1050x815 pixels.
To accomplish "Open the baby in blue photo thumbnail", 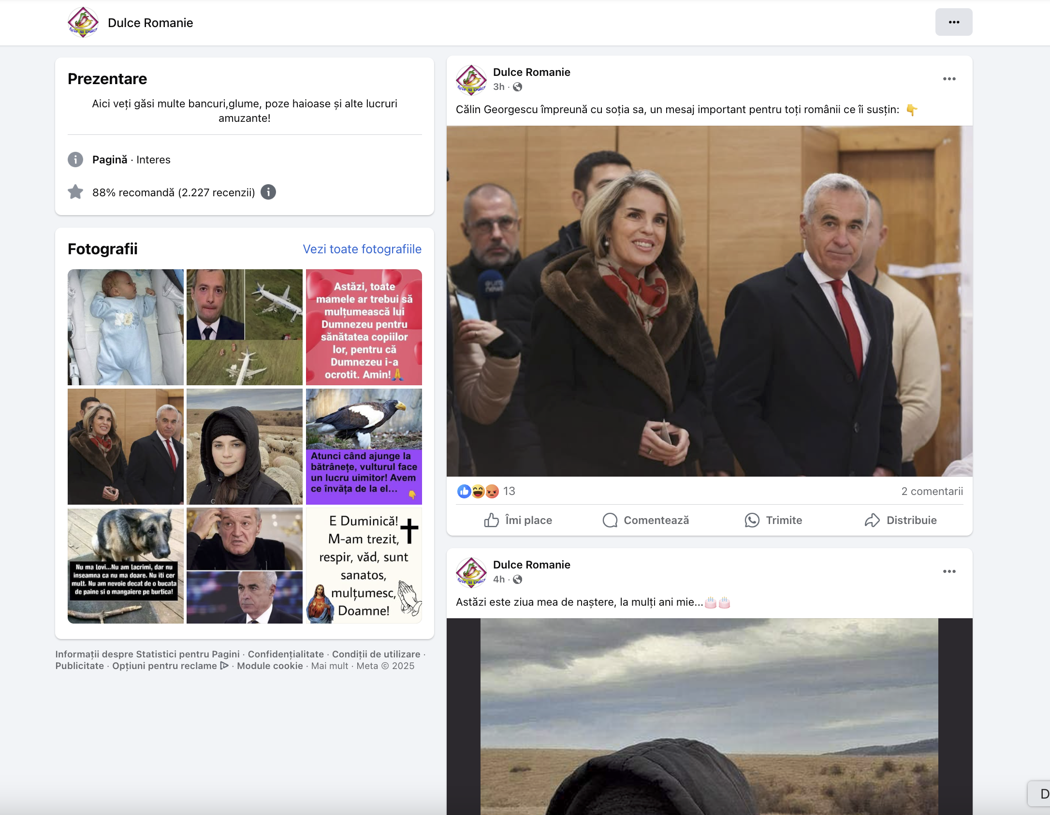I will click(x=126, y=327).
